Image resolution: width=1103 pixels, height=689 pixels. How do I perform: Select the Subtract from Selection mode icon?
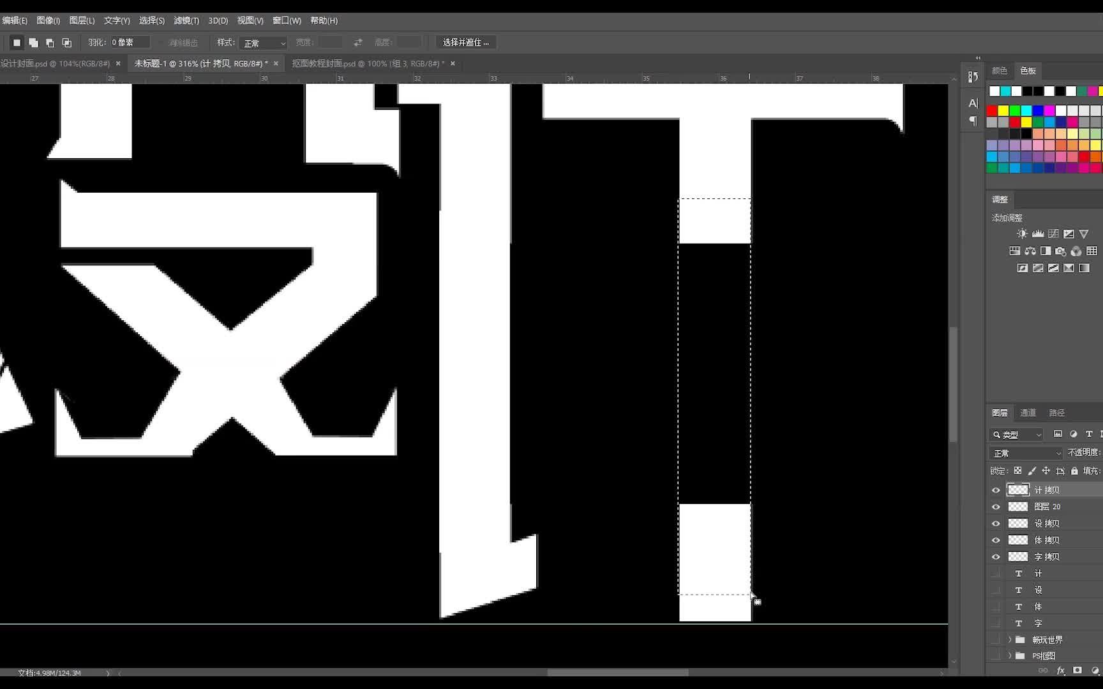tap(50, 43)
